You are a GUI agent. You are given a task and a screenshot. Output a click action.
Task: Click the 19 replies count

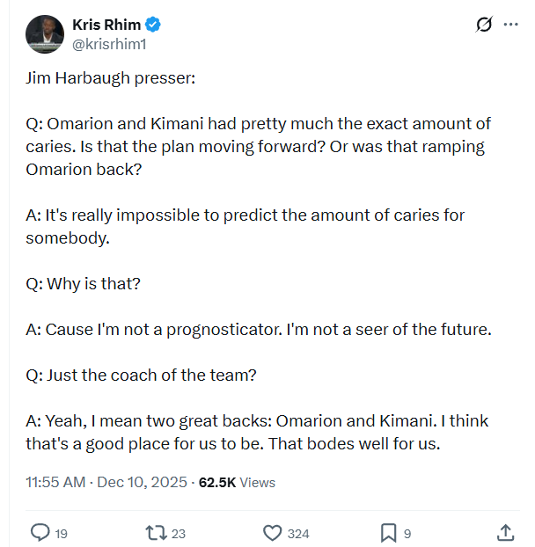[62, 533]
